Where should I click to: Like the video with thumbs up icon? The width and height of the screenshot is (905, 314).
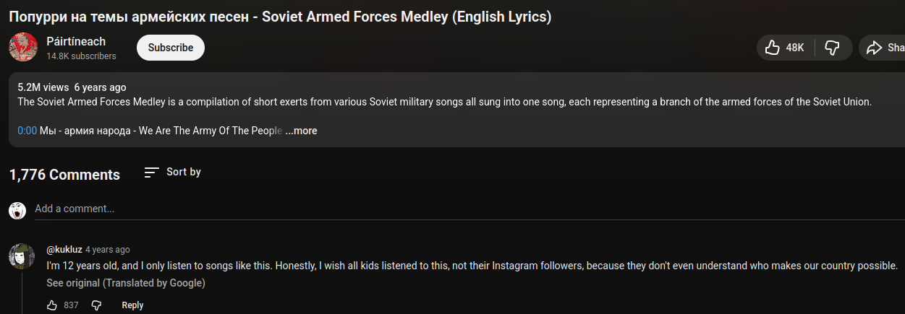coord(773,48)
